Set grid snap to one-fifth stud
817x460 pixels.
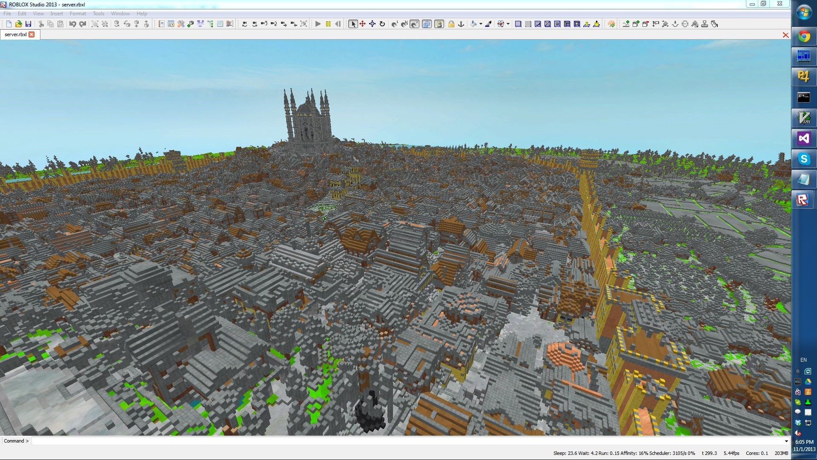(x=404, y=24)
